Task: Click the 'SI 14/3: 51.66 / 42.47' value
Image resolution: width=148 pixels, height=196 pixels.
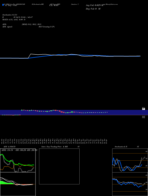Action: (x=23, y=17)
